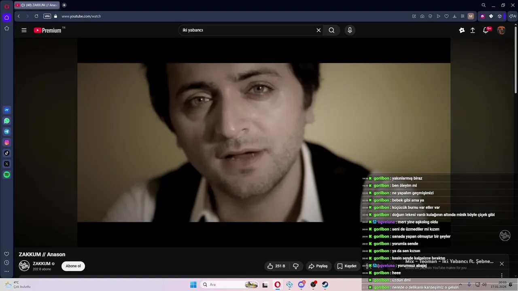This screenshot has height=291, width=518.
Task: Open sidebar bookmarks star icon
Action: (x=7, y=28)
